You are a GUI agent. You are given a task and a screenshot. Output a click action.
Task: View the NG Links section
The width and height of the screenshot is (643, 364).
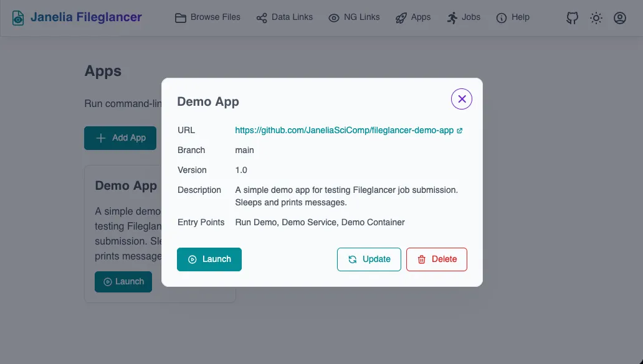click(354, 17)
